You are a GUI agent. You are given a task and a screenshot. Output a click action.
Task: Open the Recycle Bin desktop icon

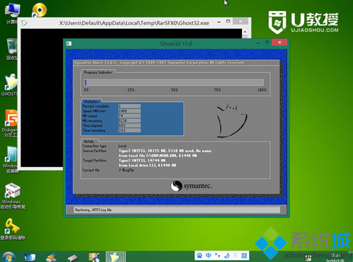pos(12,48)
